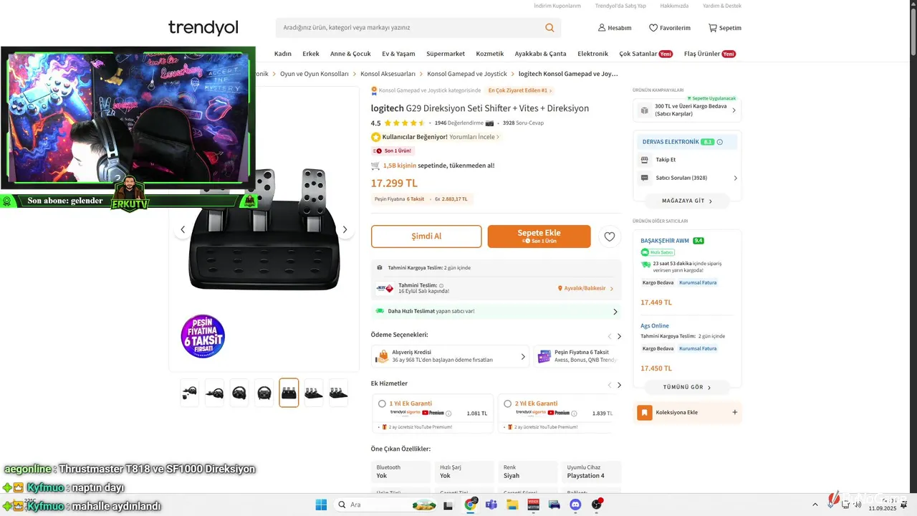The width and height of the screenshot is (917, 516).
Task: Show next product image with right arrow
Action: [x=345, y=229]
